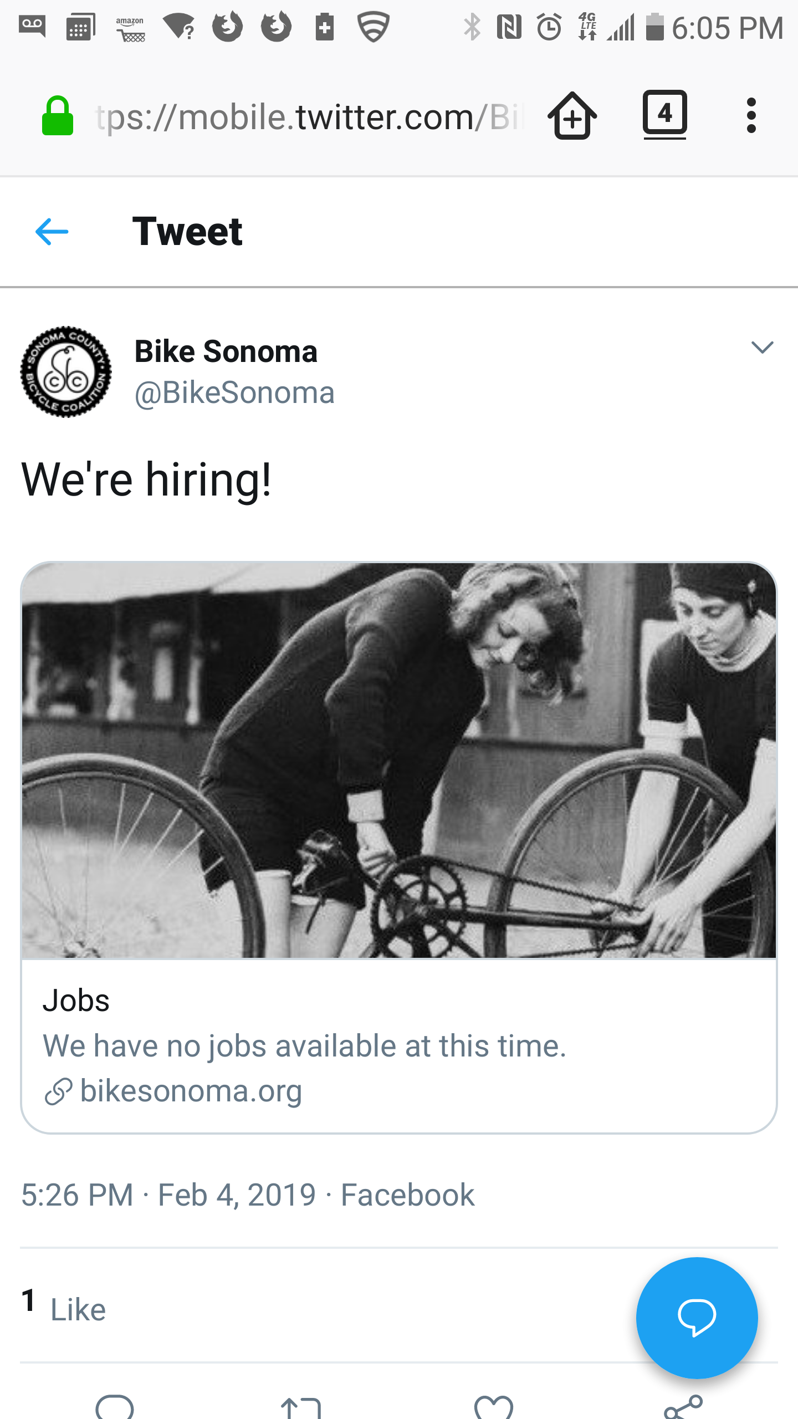Add page to home screen icon
This screenshot has height=1419, width=798.
pos(572,116)
